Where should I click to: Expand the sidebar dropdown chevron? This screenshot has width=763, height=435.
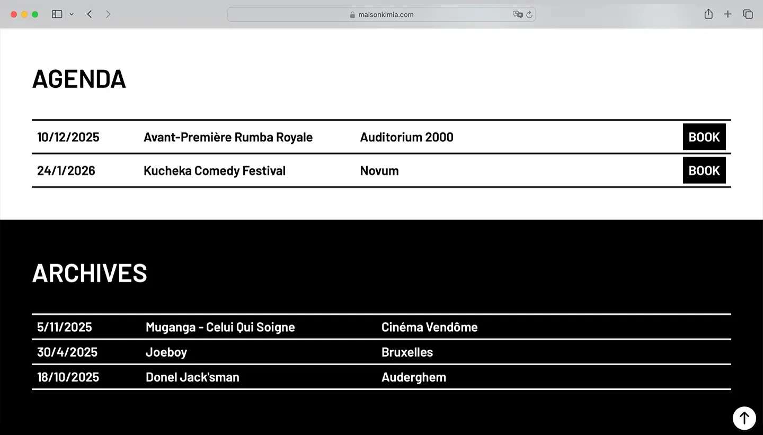(72, 14)
